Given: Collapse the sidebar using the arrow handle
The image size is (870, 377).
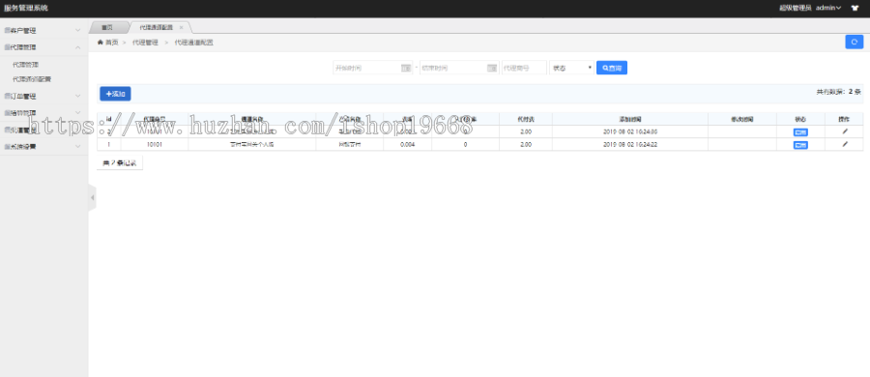Looking at the screenshot, I should [x=92, y=197].
